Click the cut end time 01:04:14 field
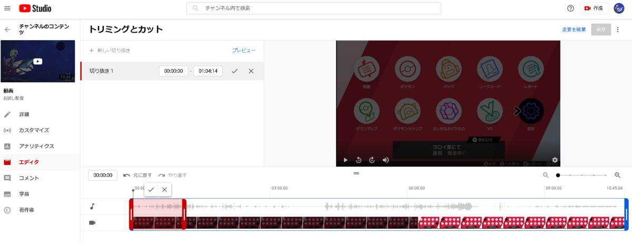This screenshot has width=632, height=244. pos(208,71)
